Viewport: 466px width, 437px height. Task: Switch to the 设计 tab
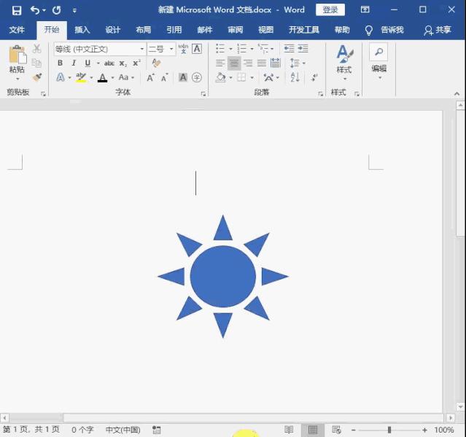pos(112,30)
